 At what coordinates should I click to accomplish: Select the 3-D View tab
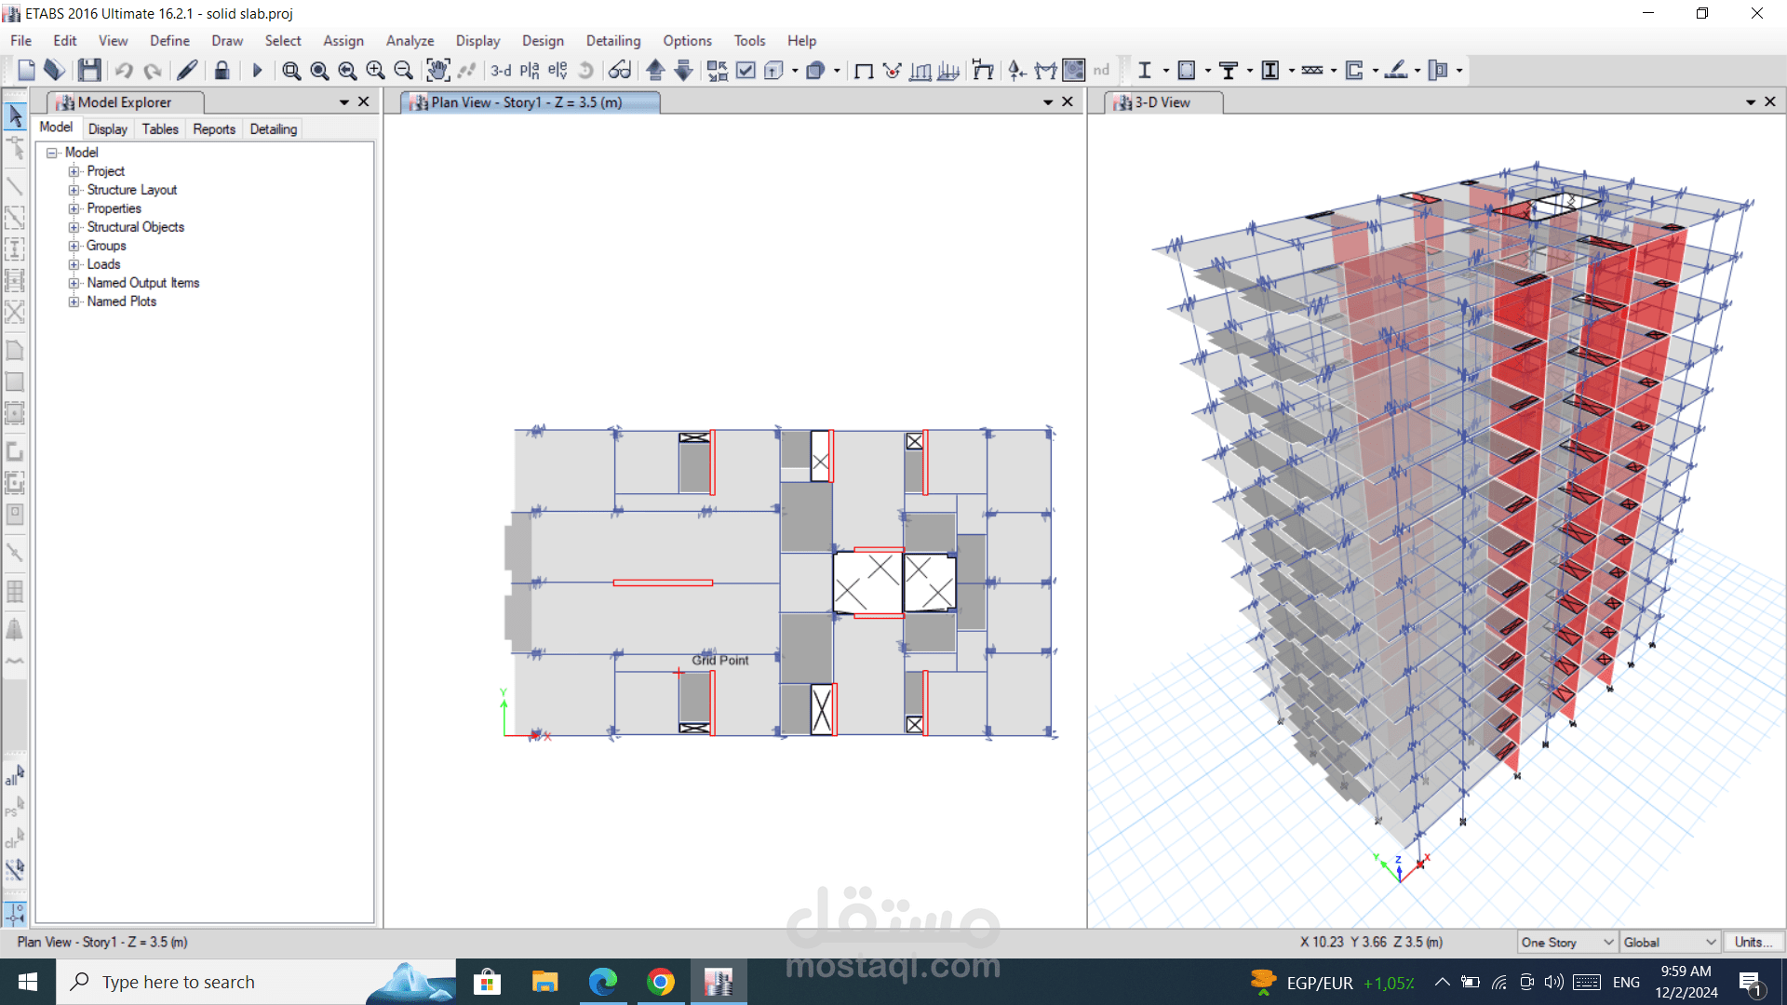1163,102
